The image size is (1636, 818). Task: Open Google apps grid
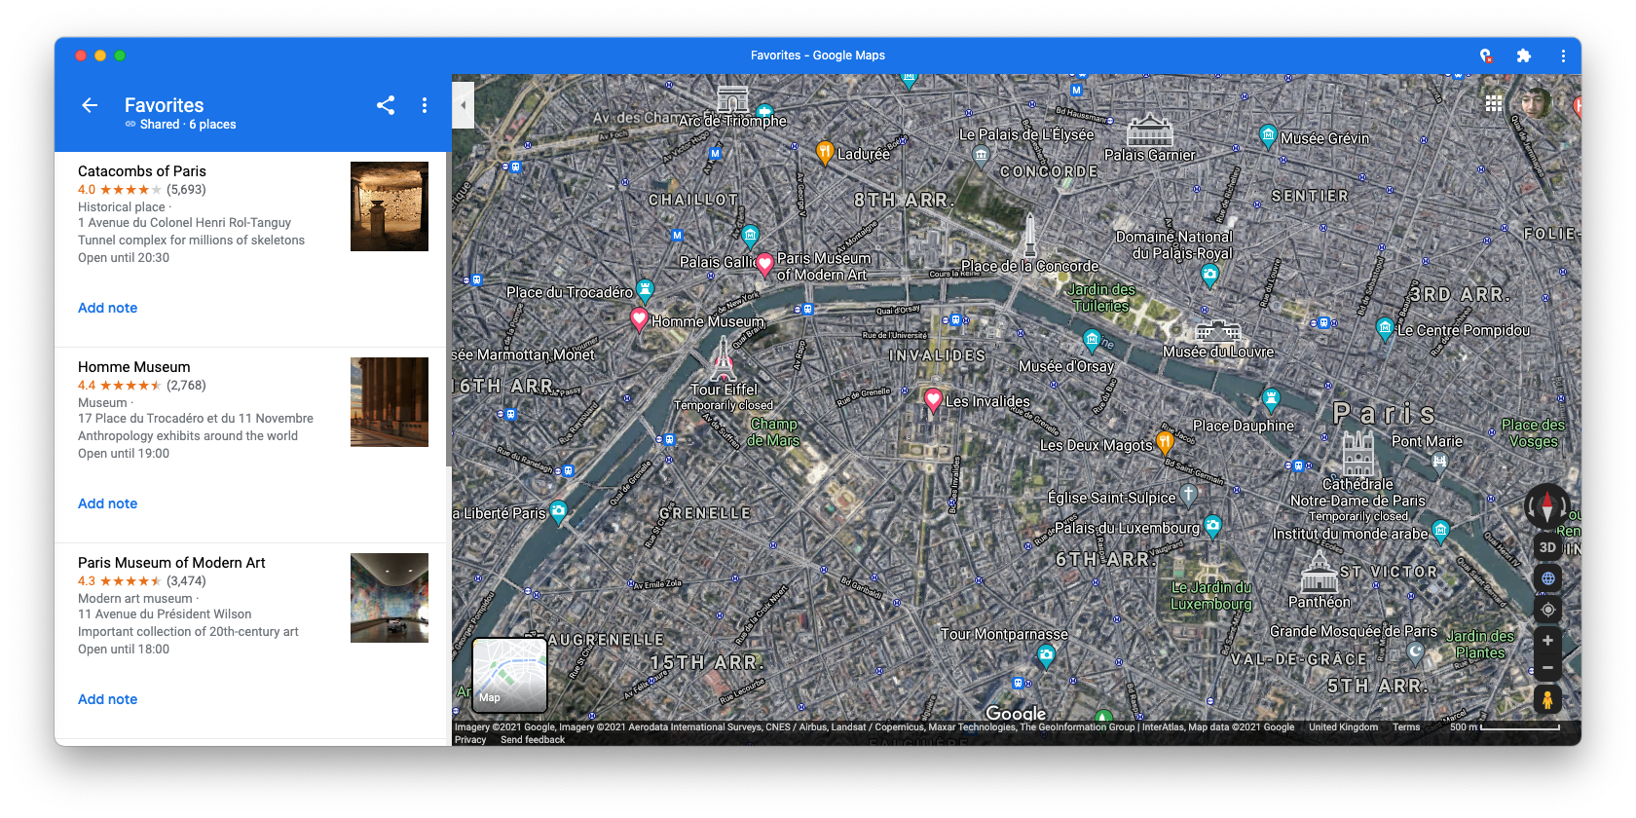click(1493, 103)
